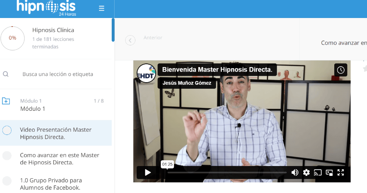Mark Como avanzar lesson circle
This screenshot has width=367, height=193.
coord(7,156)
